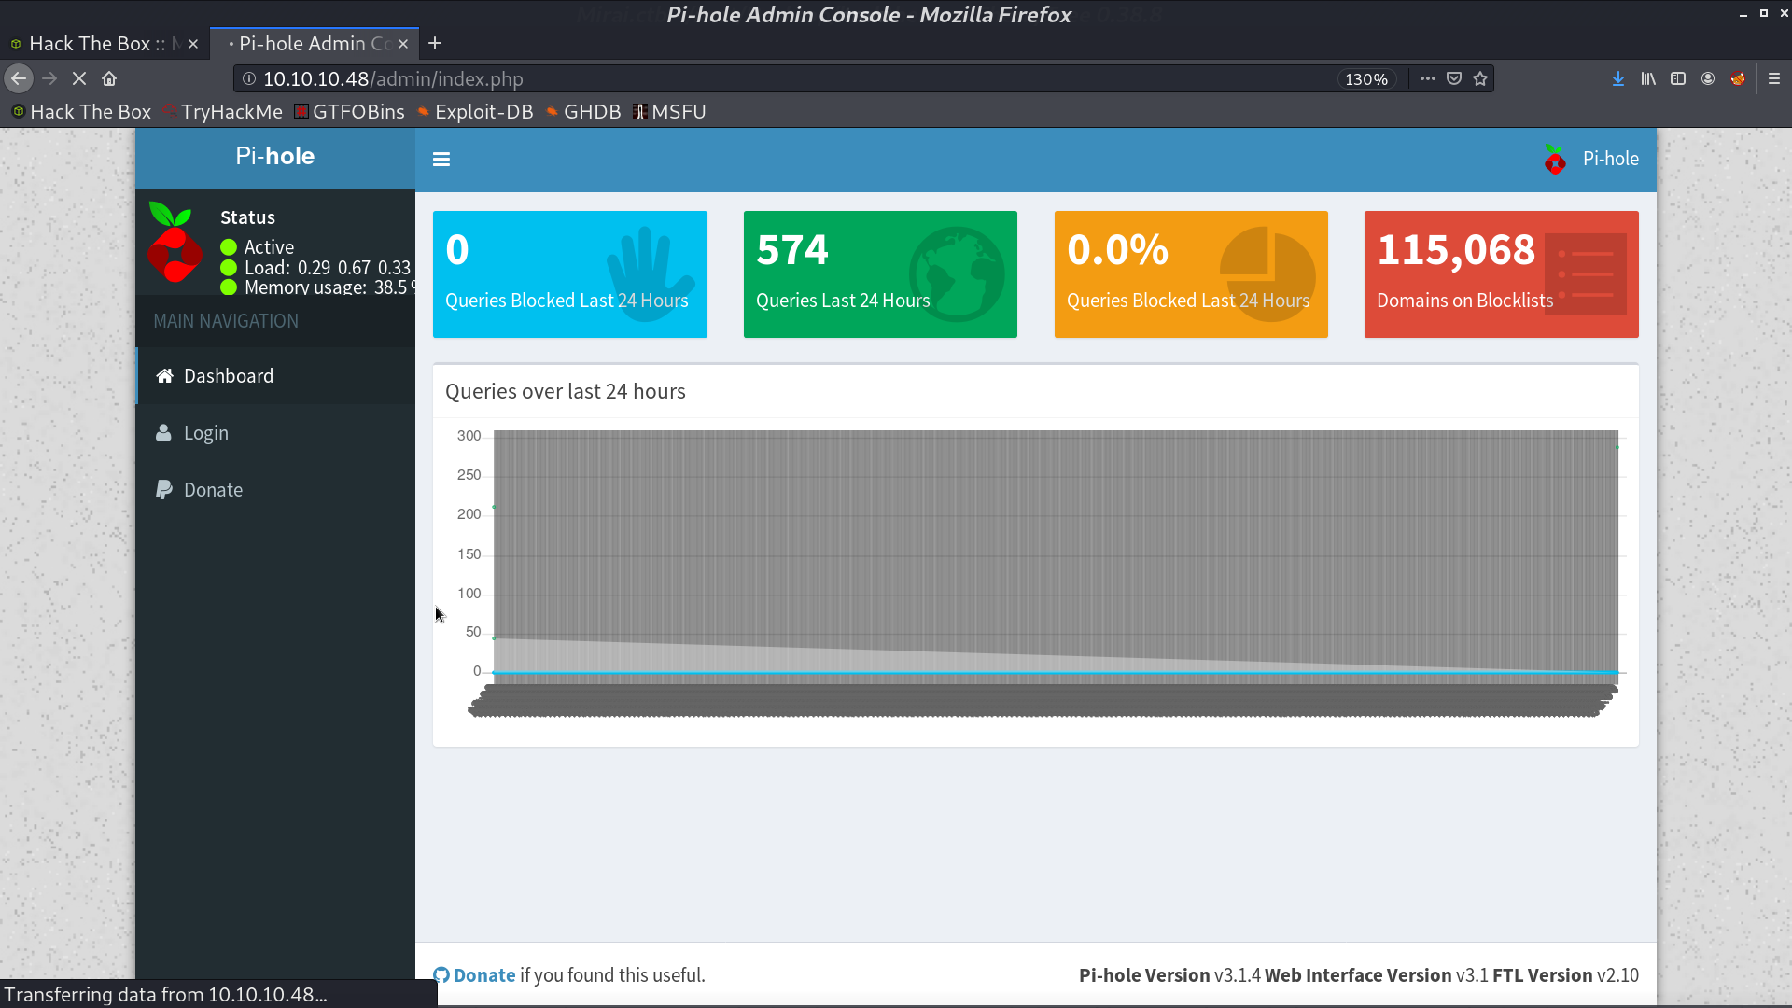Click the Dashboard home icon
The width and height of the screenshot is (1792, 1008).
point(164,376)
